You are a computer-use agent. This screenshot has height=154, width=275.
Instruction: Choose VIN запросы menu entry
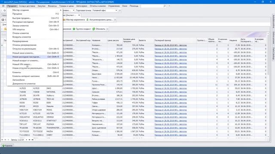pyautogui.click(x=35, y=30)
